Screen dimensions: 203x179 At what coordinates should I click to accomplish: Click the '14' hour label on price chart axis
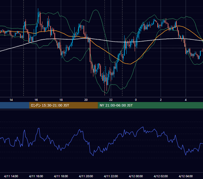pos(11,100)
